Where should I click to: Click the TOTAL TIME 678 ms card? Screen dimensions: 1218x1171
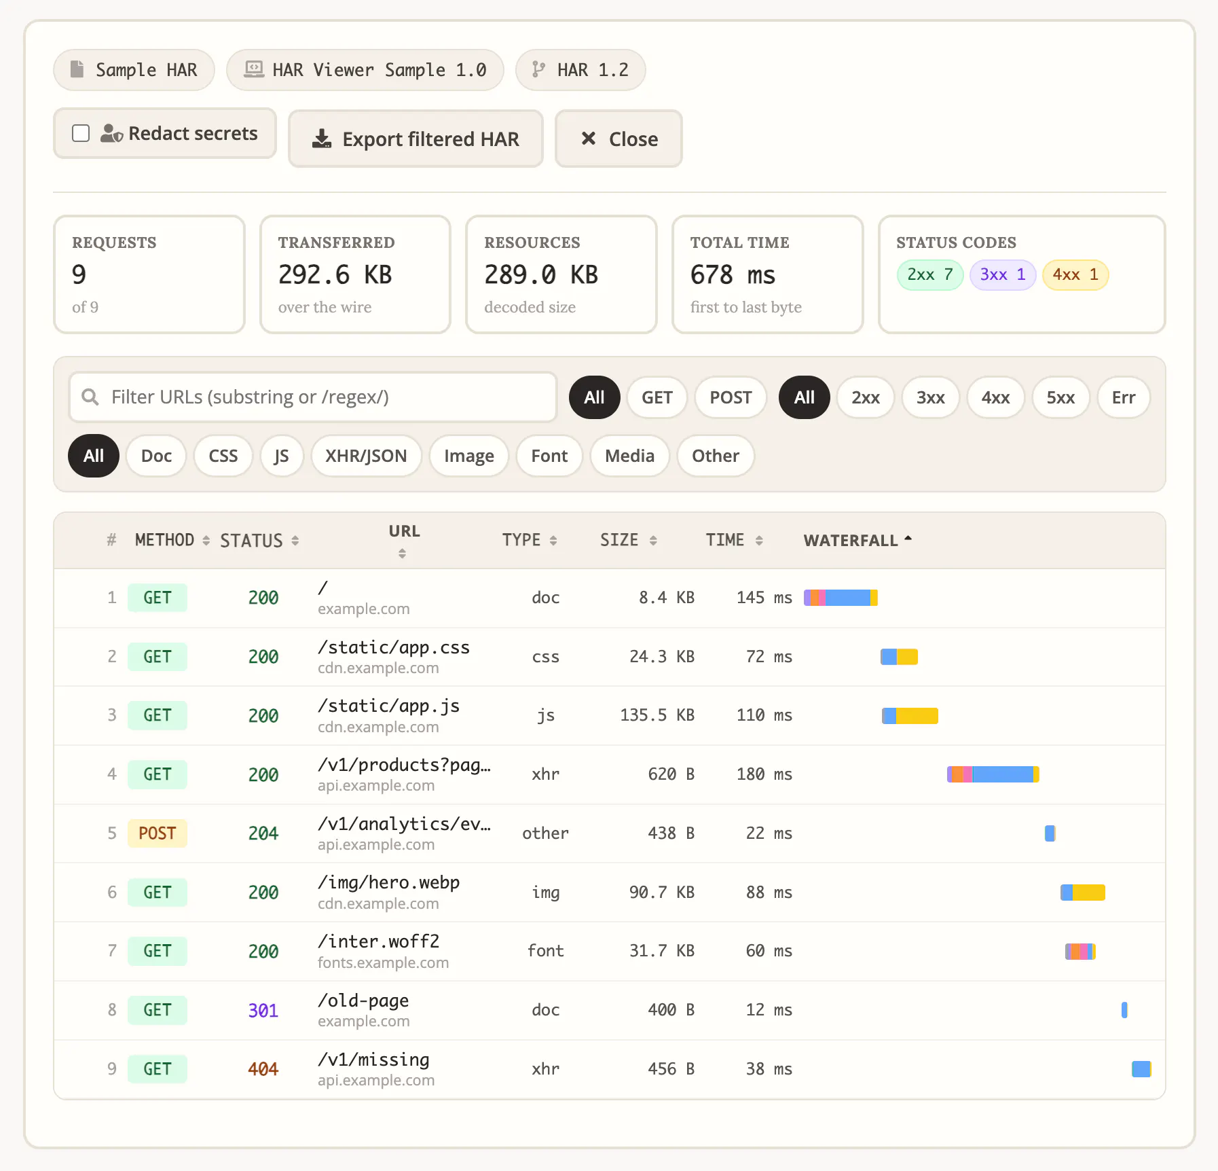coord(768,274)
